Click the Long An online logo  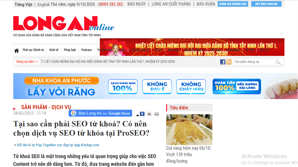pos(64,23)
